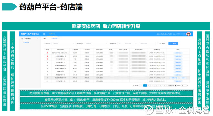213x116 pixels.
Task: Click the green banner 赋能实体药店 助力药店转型升级
Action: 106,26
